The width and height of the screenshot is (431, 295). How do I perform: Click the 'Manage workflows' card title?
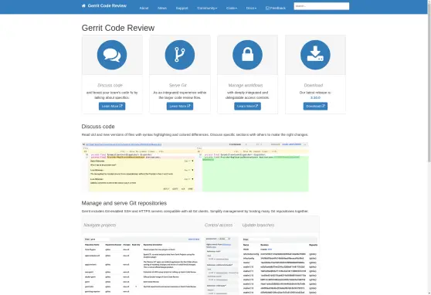(246, 85)
